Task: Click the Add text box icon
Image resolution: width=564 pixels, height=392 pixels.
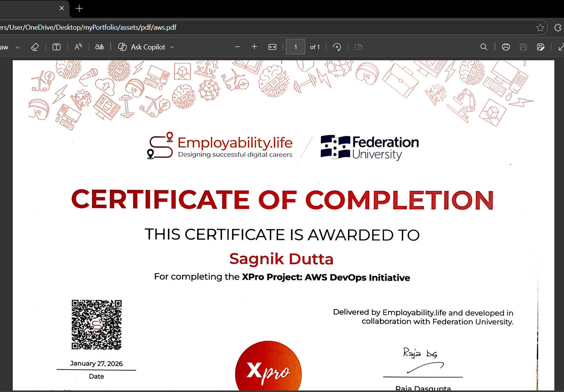Action: (x=56, y=47)
